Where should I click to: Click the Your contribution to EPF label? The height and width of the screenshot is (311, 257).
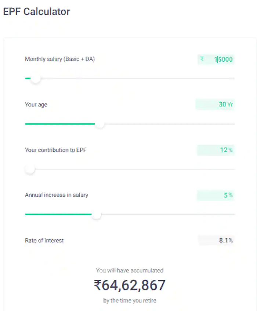coord(56,150)
